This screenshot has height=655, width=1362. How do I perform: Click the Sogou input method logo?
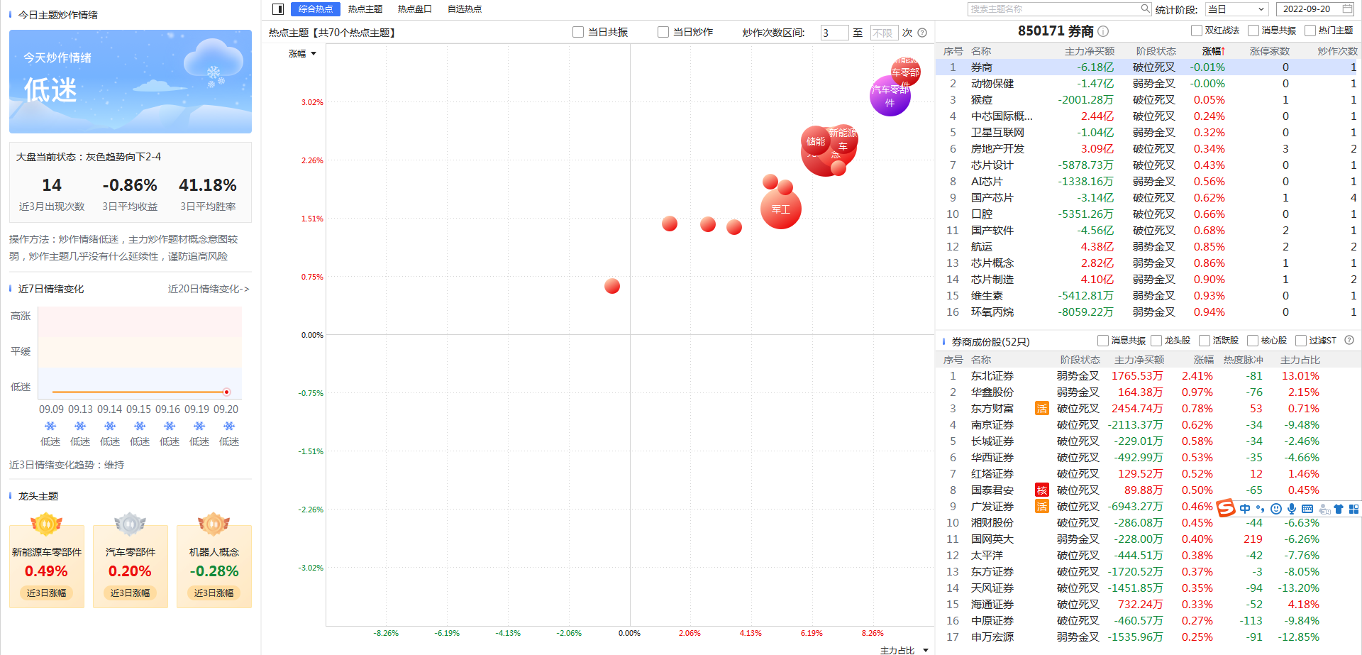pos(1226,508)
